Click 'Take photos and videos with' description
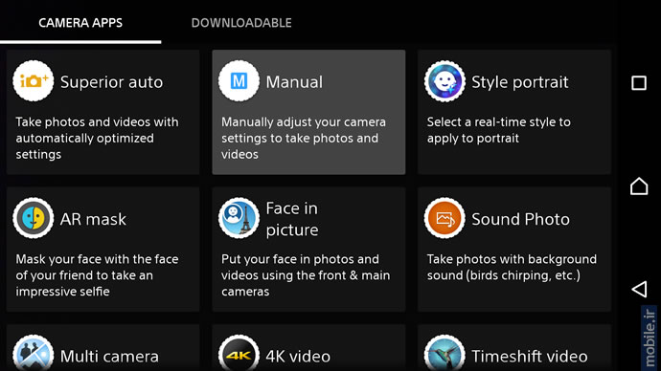This screenshot has height=371, width=661. point(97,138)
